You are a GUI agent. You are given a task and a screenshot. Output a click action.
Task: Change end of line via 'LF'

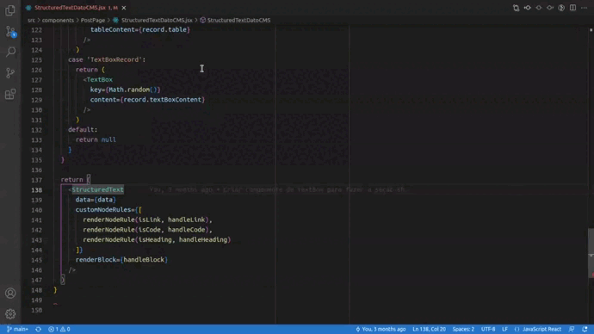(x=505, y=329)
